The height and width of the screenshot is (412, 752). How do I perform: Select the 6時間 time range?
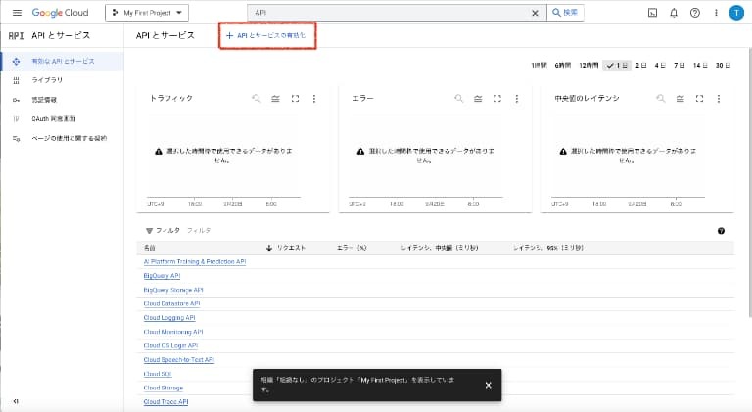click(x=563, y=65)
